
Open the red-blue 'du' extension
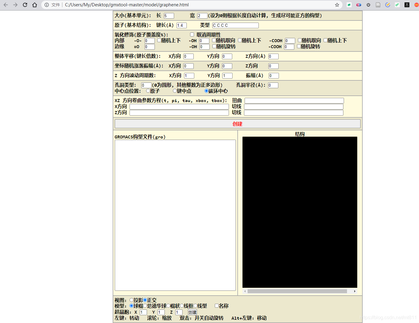pyautogui.click(x=359, y=5)
